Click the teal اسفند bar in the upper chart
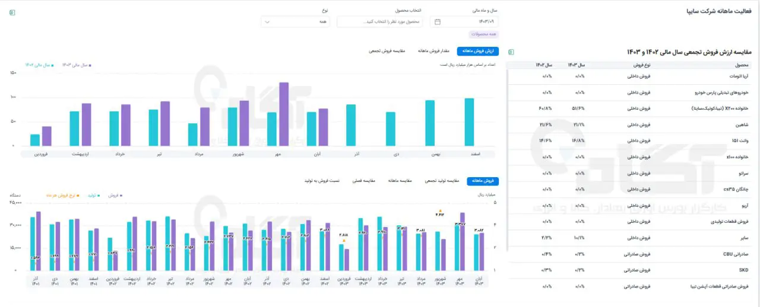 point(469,122)
